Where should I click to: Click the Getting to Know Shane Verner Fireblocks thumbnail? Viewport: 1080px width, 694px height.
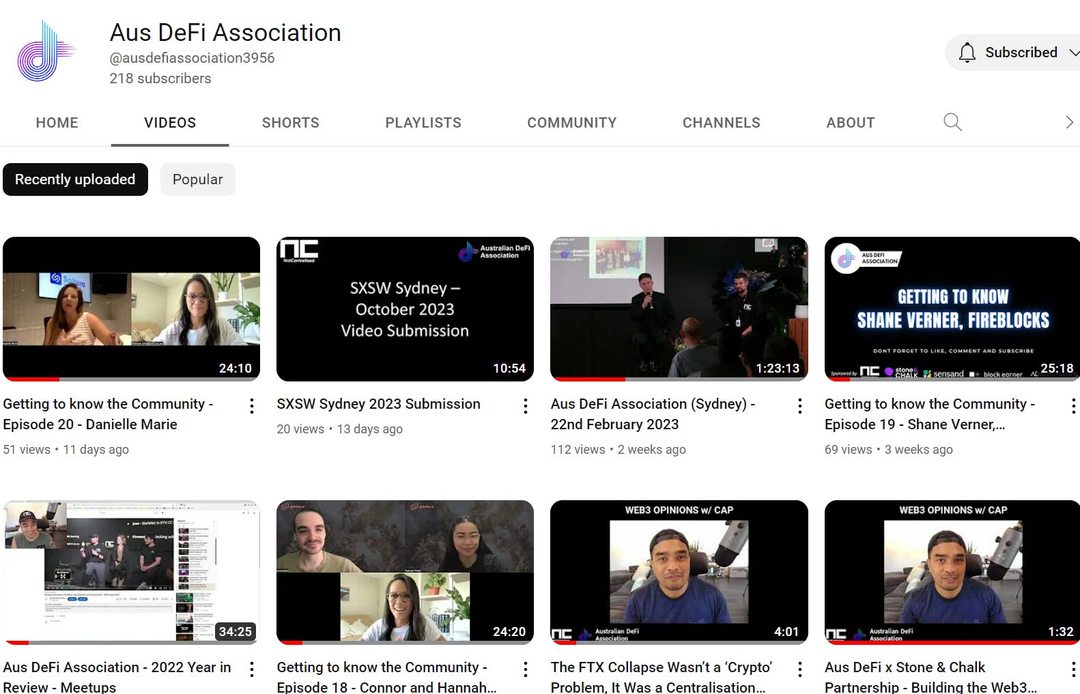(x=952, y=308)
